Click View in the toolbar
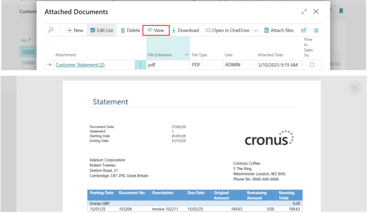The height and width of the screenshot is (213, 368). tap(156, 30)
